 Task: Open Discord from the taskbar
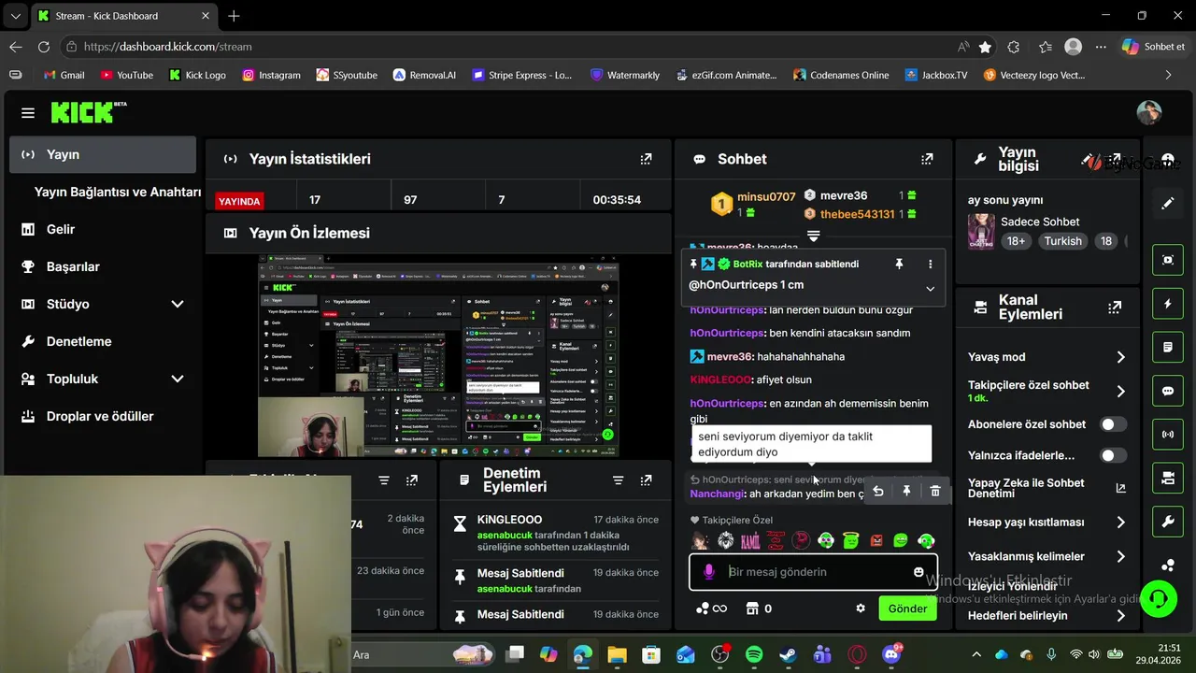[x=891, y=655]
